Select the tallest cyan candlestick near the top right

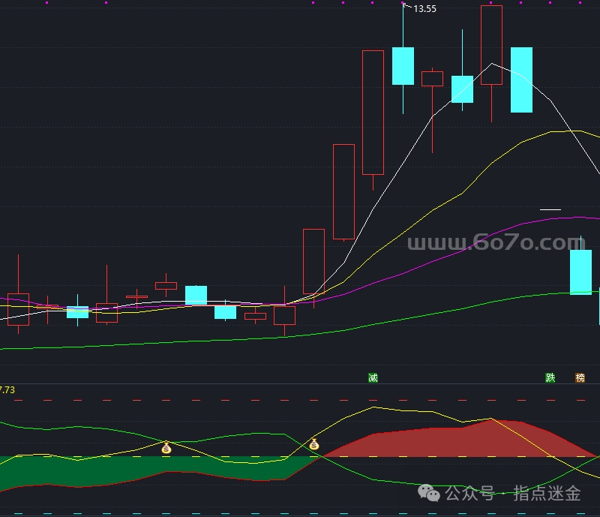click(521, 80)
